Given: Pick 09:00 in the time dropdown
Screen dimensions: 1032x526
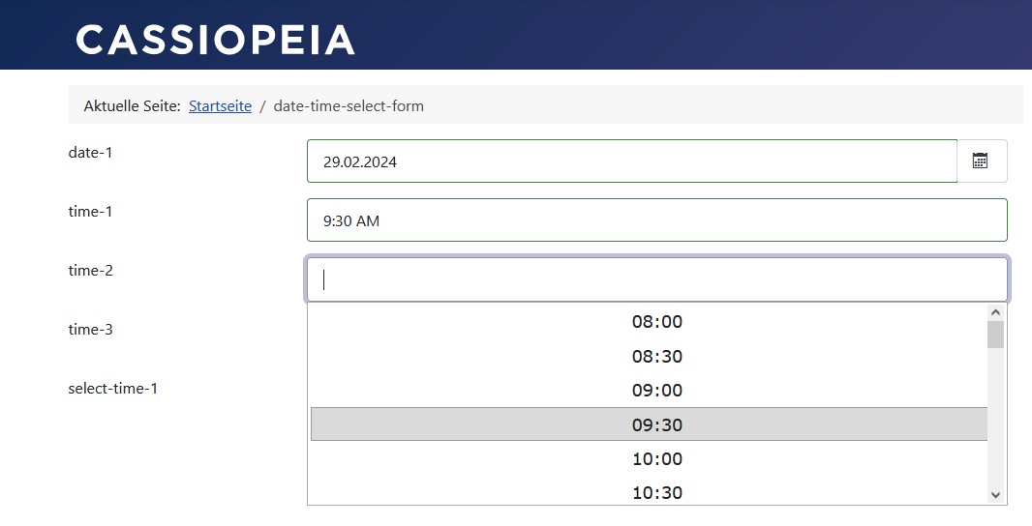Looking at the screenshot, I should click(x=656, y=391).
